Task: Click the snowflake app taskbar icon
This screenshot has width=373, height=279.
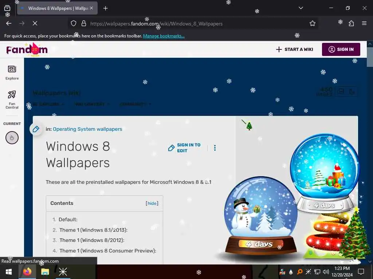Action: [x=63, y=272]
